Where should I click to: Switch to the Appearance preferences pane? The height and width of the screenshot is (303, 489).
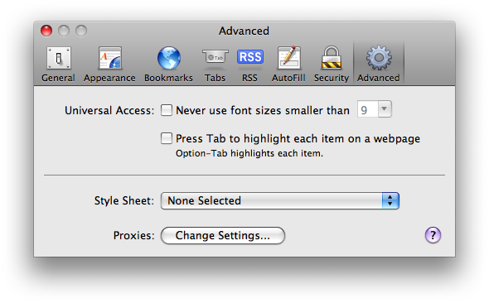click(109, 64)
